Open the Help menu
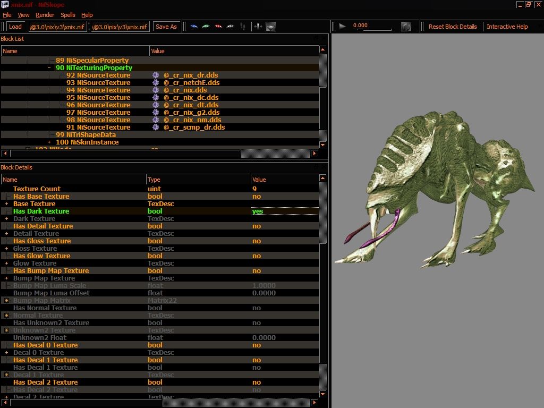Screen dimensions: 544x408 pos(87,15)
